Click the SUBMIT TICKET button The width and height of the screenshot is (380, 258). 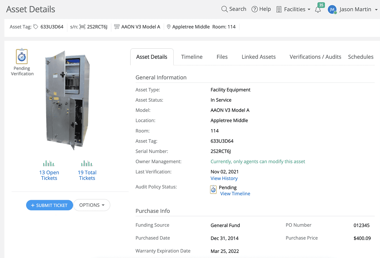coord(49,205)
